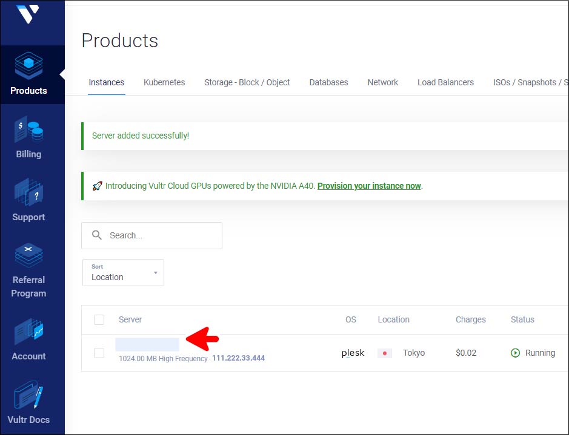Viewport: 569px width, 435px height.
Task: Open the Referral Program sidebar icon
Action: (28, 255)
